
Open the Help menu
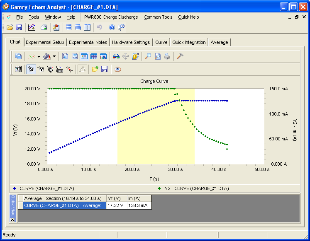(x=71, y=17)
